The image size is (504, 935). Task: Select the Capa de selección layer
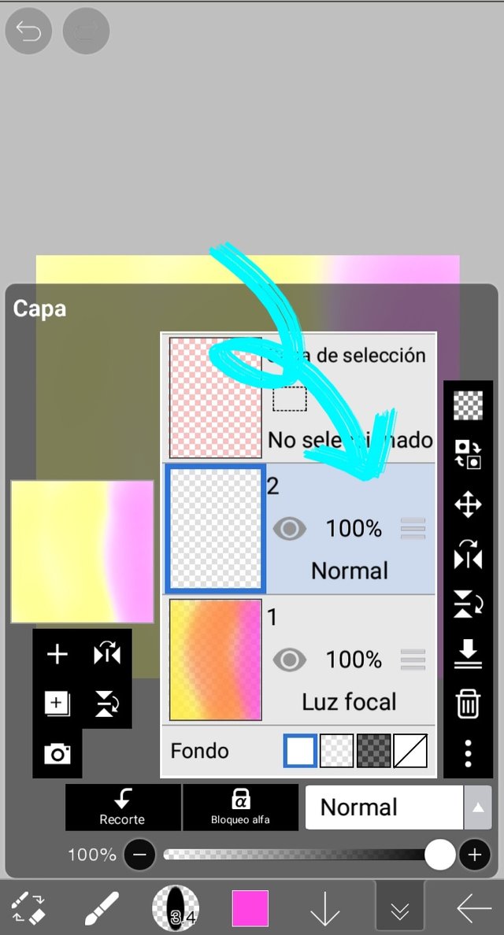(x=298, y=397)
